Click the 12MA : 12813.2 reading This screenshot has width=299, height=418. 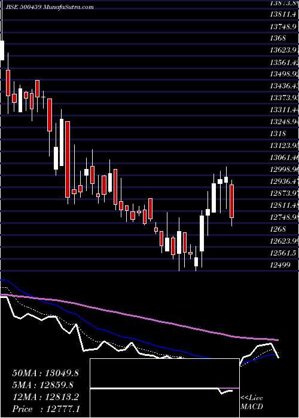coord(45,397)
